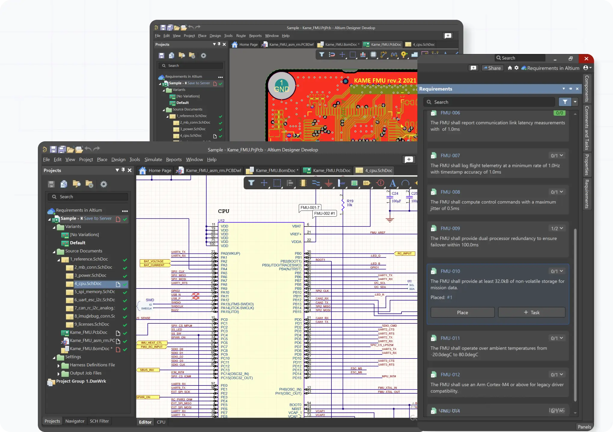The image size is (613, 432).
Task: Pin the Requirements panel
Action: [x=571, y=89]
